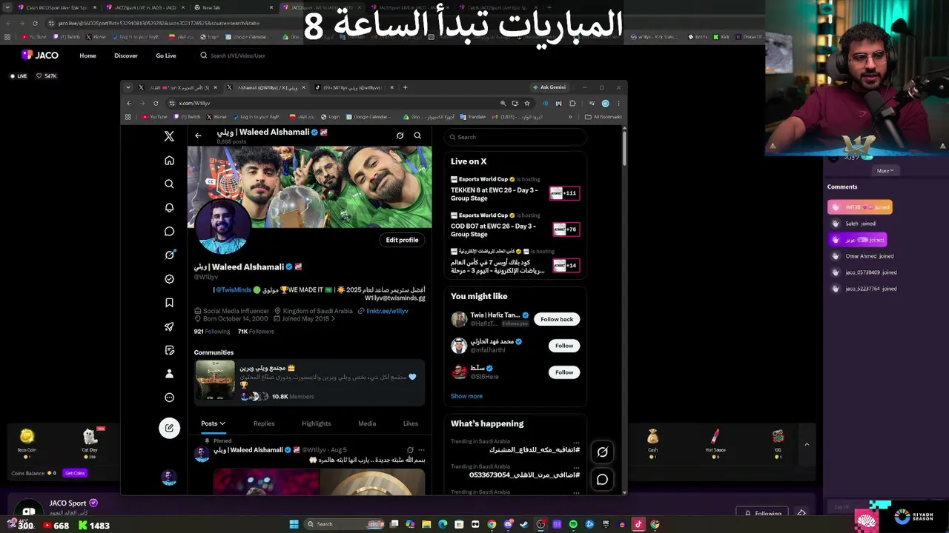Expand the More dropdown above Comments

tap(885, 170)
